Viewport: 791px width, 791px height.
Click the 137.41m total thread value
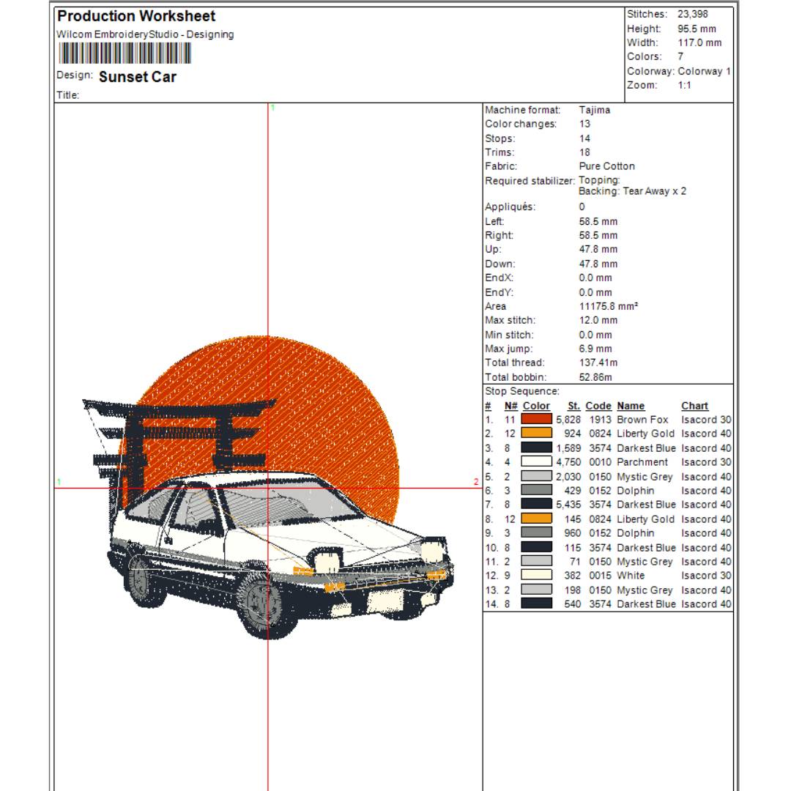(598, 363)
